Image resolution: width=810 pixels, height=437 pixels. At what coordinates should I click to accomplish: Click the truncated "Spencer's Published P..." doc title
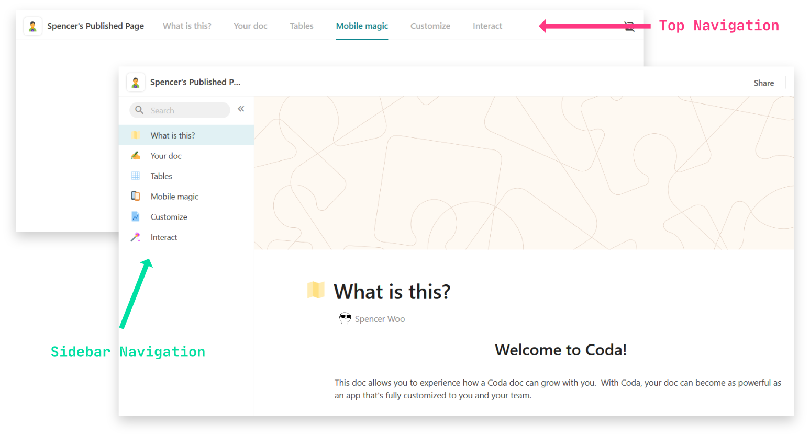195,82
